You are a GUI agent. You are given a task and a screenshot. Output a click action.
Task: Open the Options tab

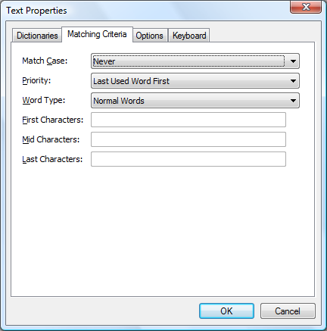click(149, 36)
